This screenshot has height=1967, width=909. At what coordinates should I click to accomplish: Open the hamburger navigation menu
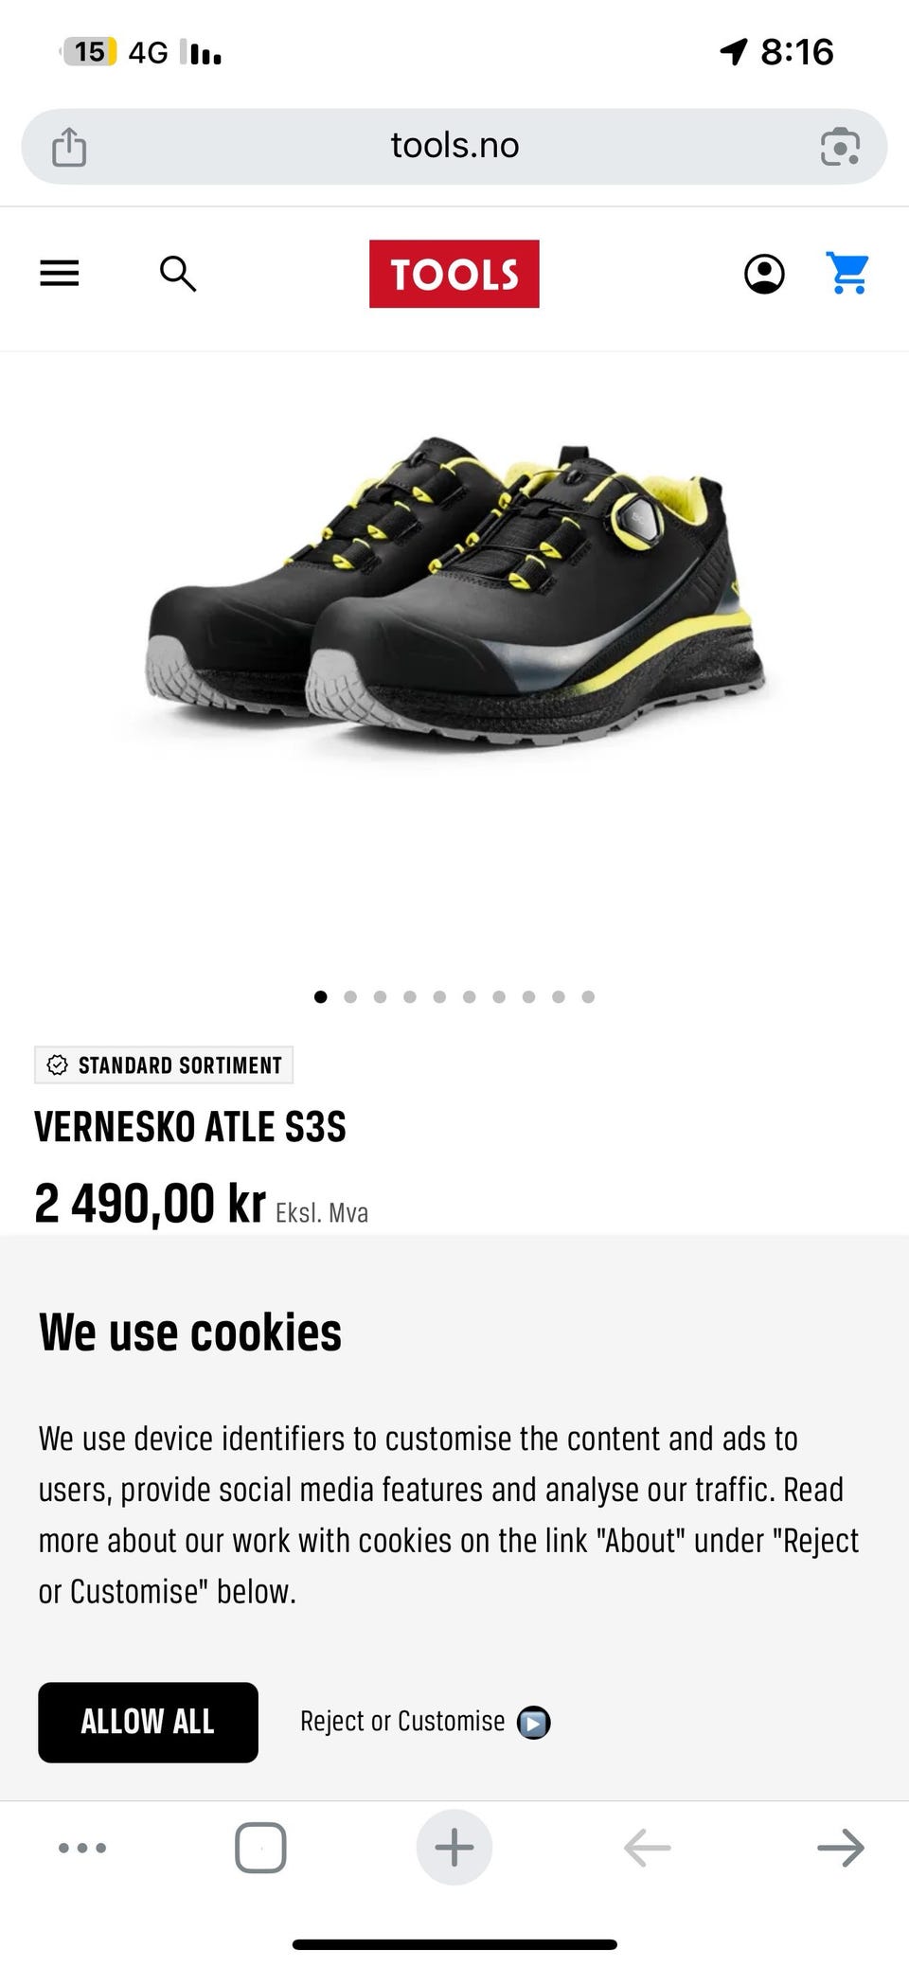click(x=59, y=274)
